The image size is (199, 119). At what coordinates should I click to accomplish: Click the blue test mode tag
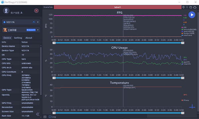(31, 30)
